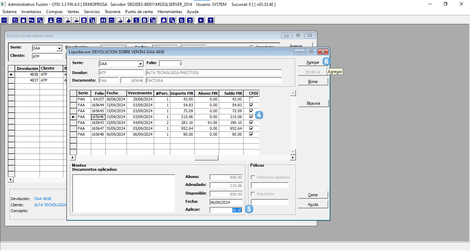Click documents grid scroll down arrow

[x=293, y=152]
